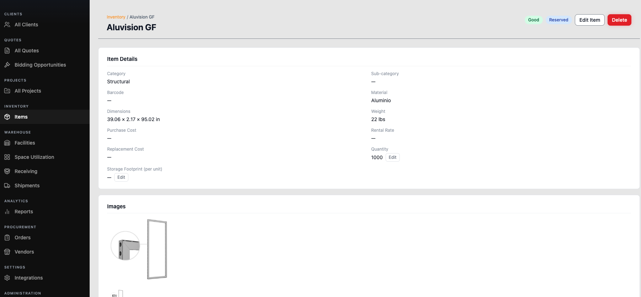Click the Bidding Opportunities gavel icon
Screen dimensions: 641x297
[7, 65]
